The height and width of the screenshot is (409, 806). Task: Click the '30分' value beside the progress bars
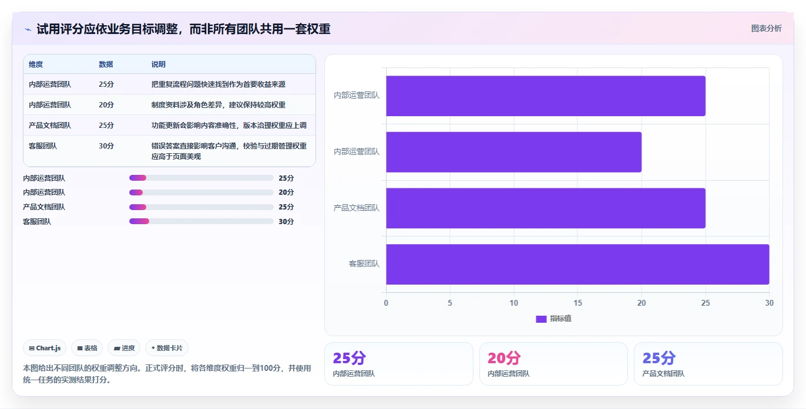[x=286, y=221]
